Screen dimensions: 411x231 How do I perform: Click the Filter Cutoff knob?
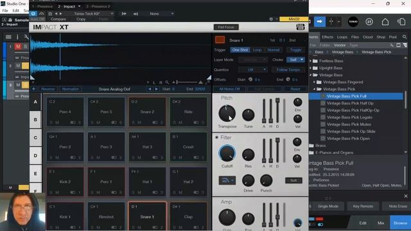tap(227, 153)
